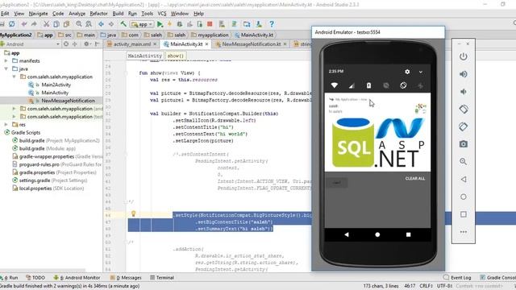
Task: Click emulator Back triangle in side panel
Action: pos(464,179)
